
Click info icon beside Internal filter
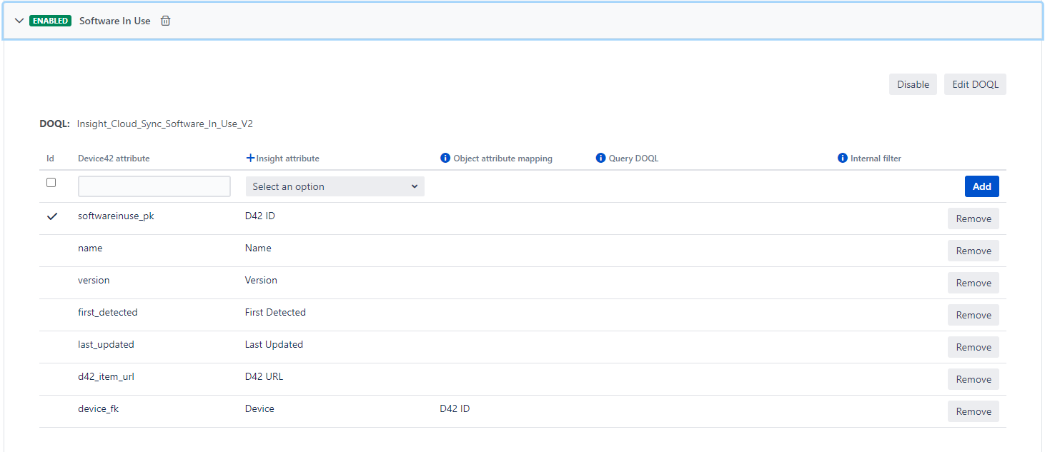click(843, 159)
